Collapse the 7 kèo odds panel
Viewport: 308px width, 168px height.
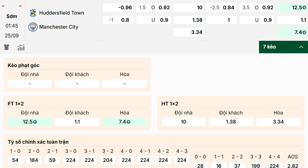(x=283, y=47)
